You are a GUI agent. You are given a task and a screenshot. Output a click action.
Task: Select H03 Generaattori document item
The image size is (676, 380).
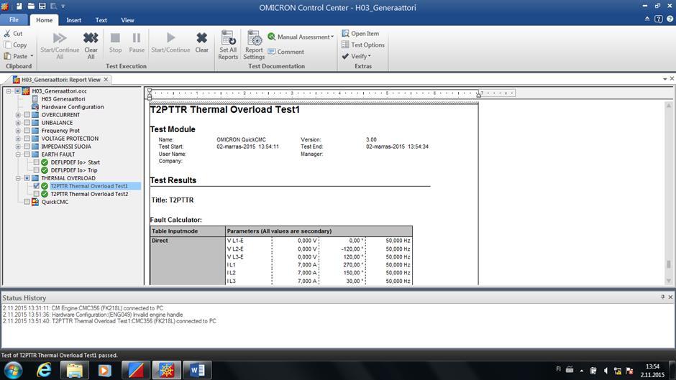63,98
